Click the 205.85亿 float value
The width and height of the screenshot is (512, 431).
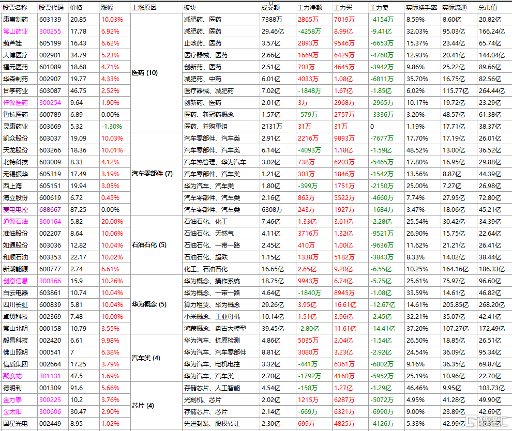tap(455, 305)
